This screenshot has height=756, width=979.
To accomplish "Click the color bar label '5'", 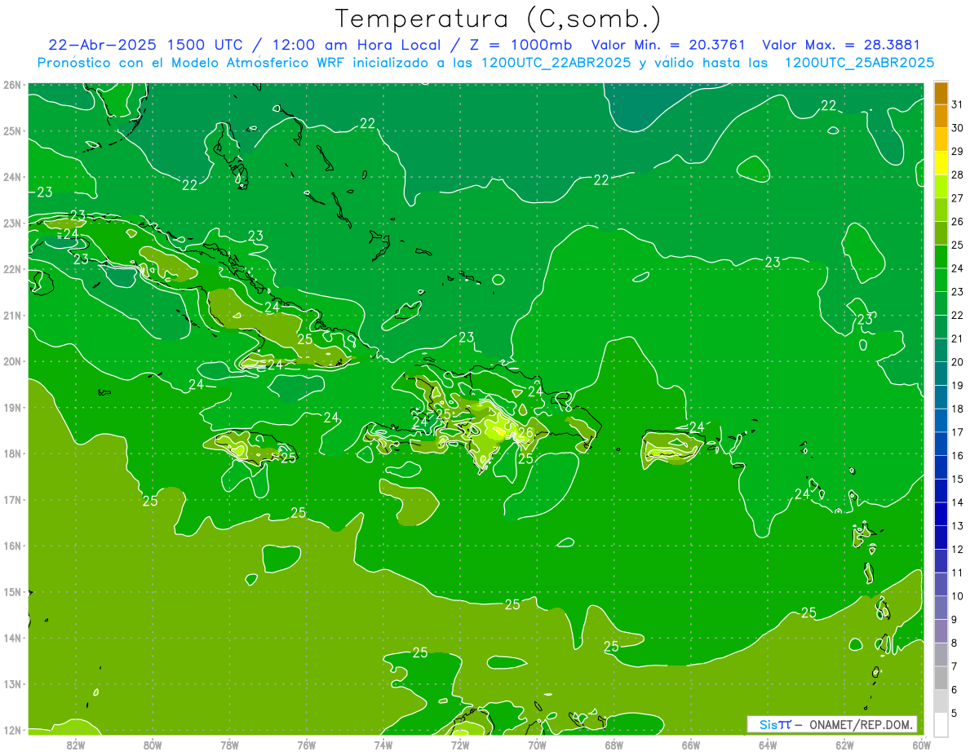I will 954,713.
